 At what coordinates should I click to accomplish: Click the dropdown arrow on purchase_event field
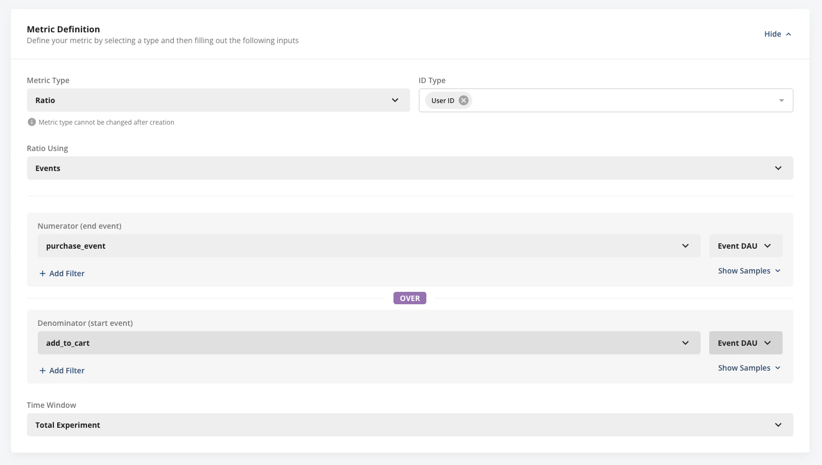(685, 245)
